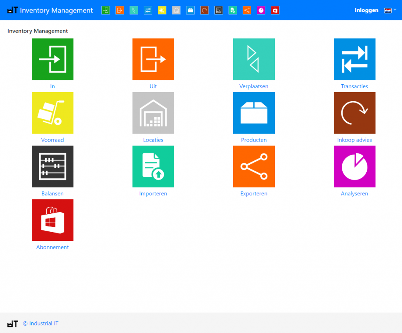Click the small yellow stock icon in navbar
This screenshot has height=333, width=402.
162,10
